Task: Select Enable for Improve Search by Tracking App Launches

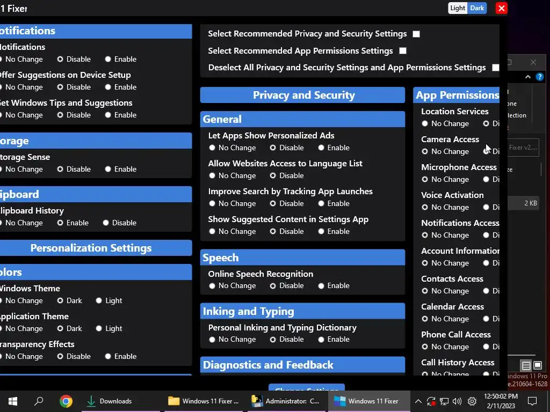Action: (x=321, y=203)
